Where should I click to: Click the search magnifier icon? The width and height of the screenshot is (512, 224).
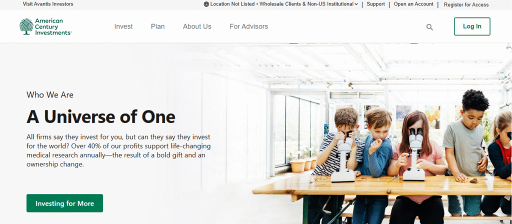click(x=429, y=27)
